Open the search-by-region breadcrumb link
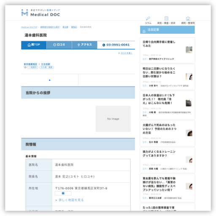The image size is (216, 216). [50, 27]
